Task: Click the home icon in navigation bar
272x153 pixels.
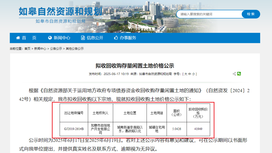Action: pos(18,38)
